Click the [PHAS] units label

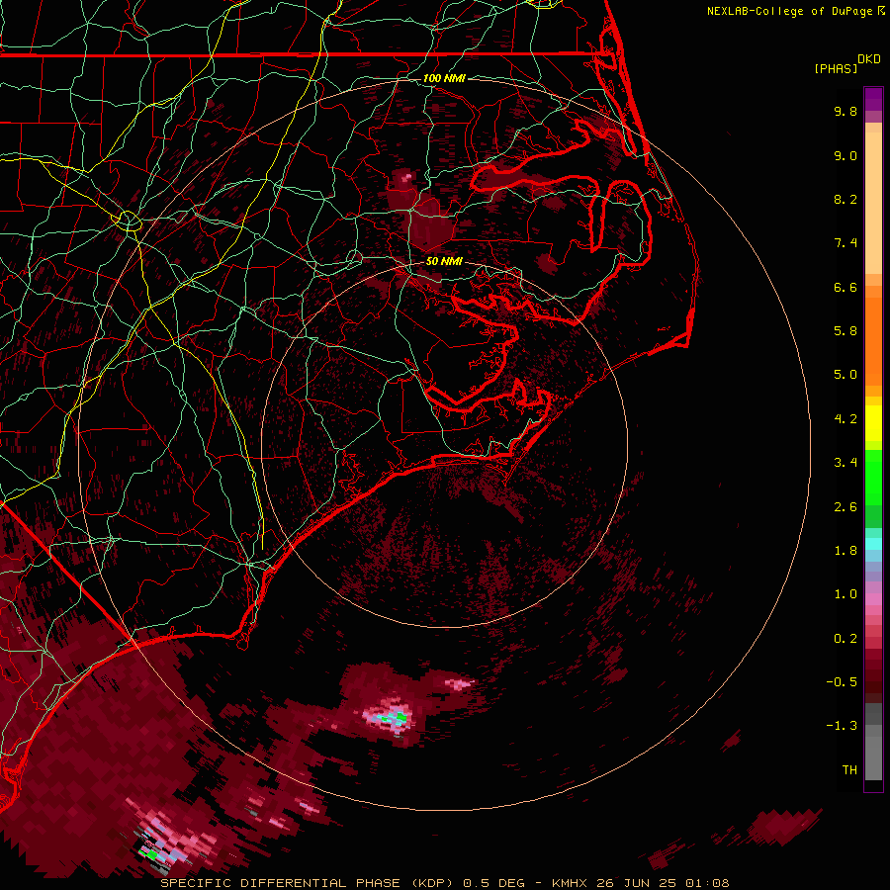(836, 68)
